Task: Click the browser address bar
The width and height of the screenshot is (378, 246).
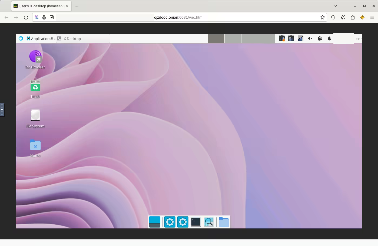Action: pos(178,17)
